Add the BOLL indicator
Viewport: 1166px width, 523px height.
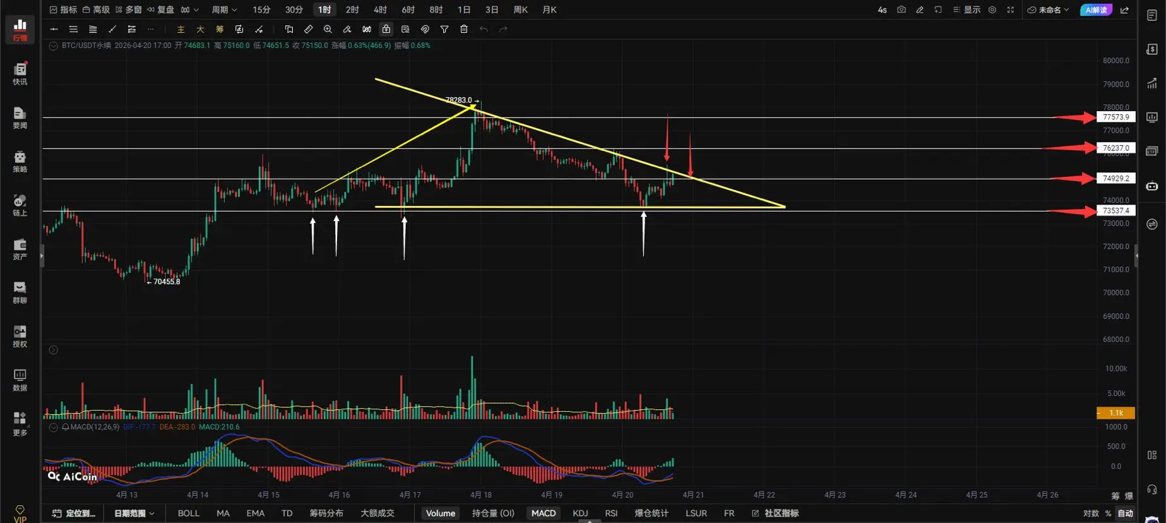(x=189, y=514)
